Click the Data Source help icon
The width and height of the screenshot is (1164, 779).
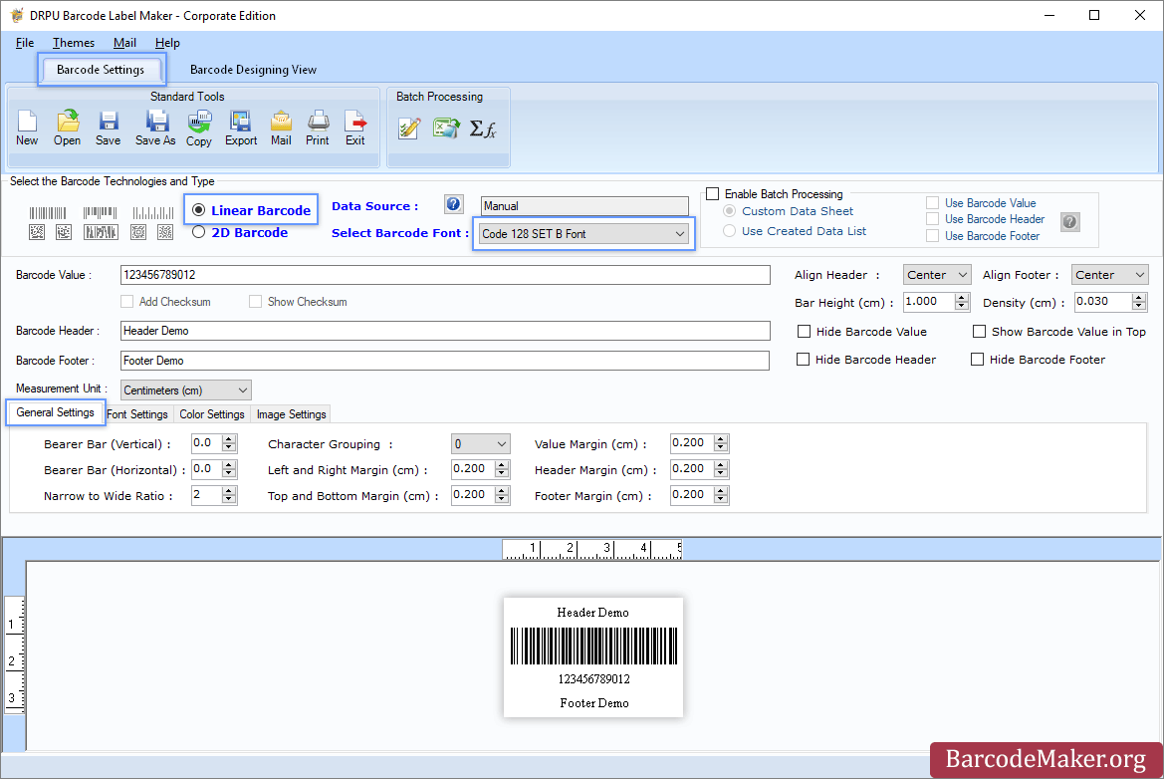(454, 204)
